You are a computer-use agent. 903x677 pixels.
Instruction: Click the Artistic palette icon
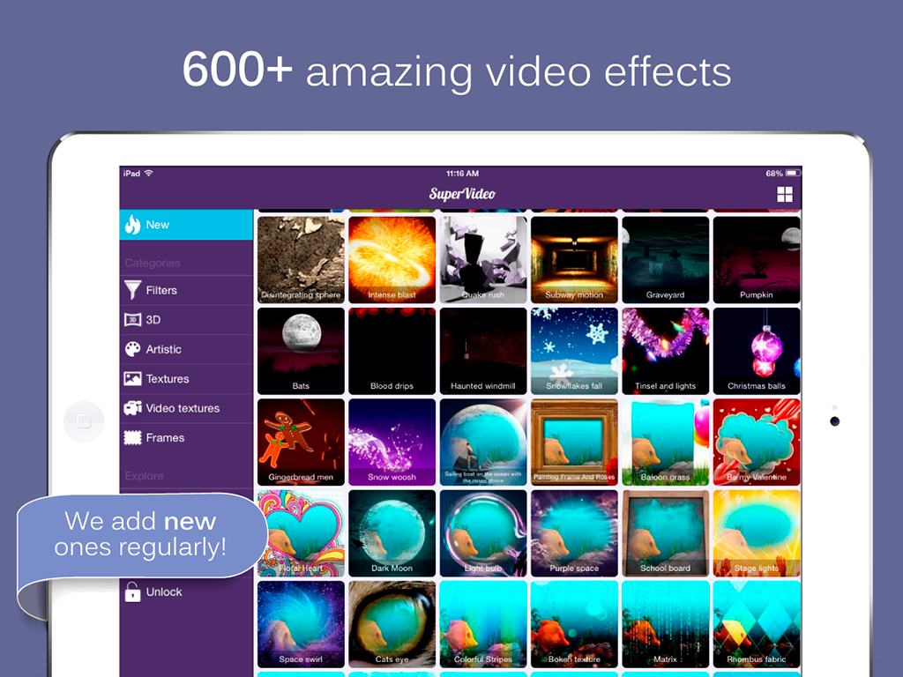click(133, 349)
